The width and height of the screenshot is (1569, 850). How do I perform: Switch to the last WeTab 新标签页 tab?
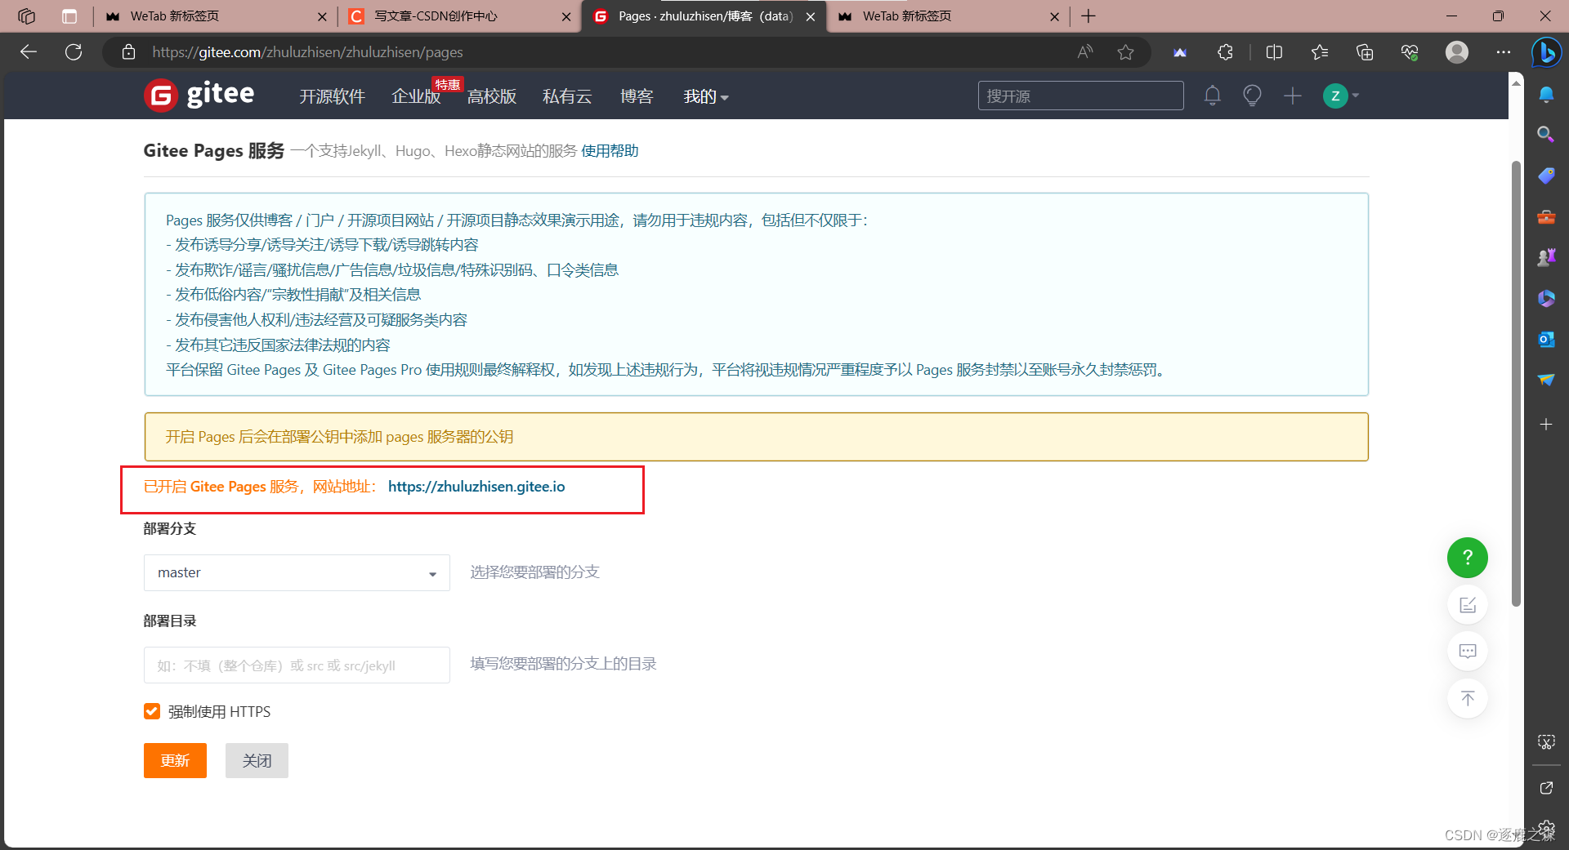pos(946,16)
